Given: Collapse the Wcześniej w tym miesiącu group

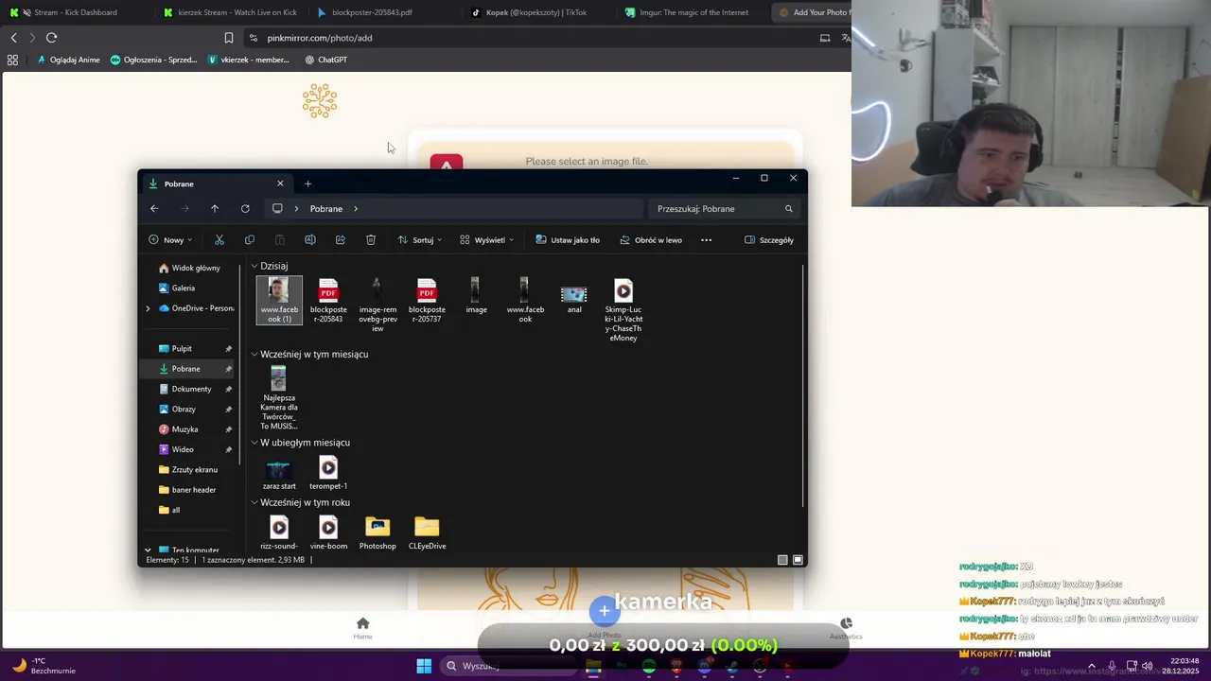Looking at the screenshot, I should [254, 355].
